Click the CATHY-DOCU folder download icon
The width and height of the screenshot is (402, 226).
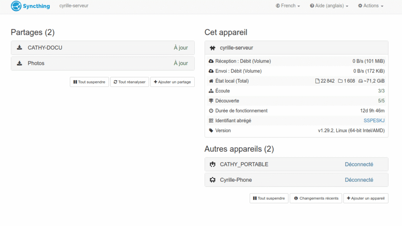click(19, 48)
